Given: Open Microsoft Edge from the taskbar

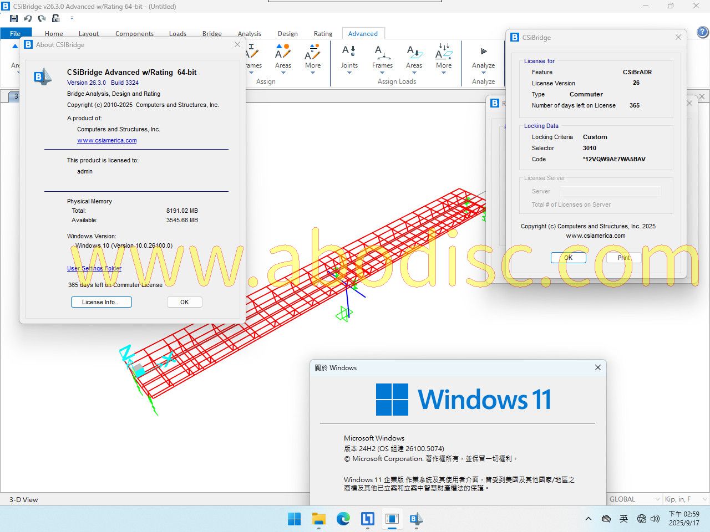Looking at the screenshot, I should point(343,519).
